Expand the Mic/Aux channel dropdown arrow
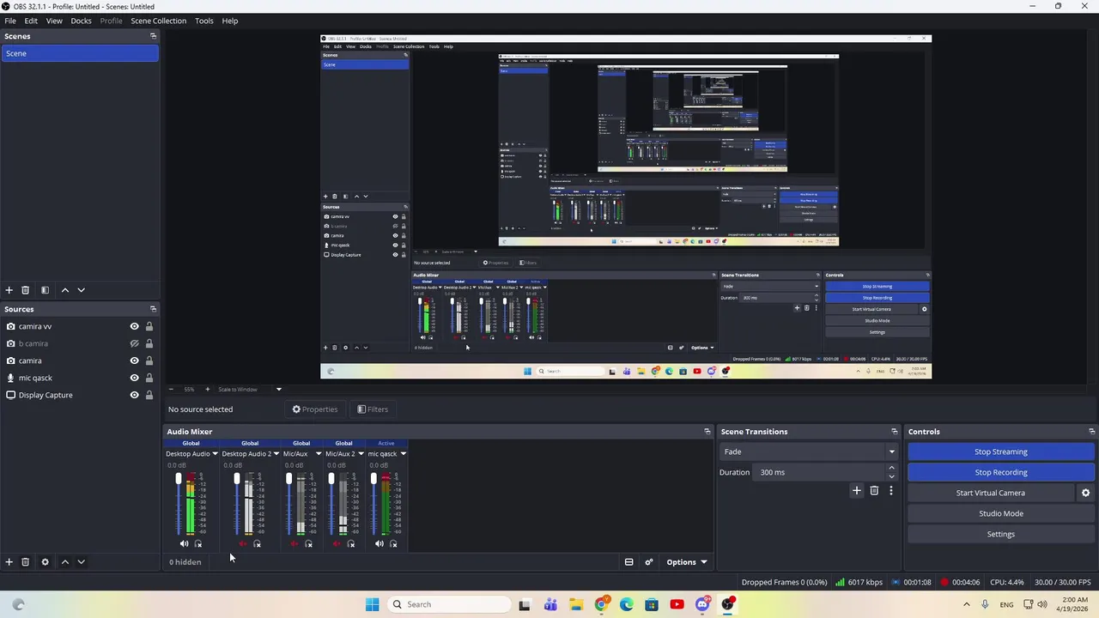Screen dimensions: 1099x618 point(318,454)
